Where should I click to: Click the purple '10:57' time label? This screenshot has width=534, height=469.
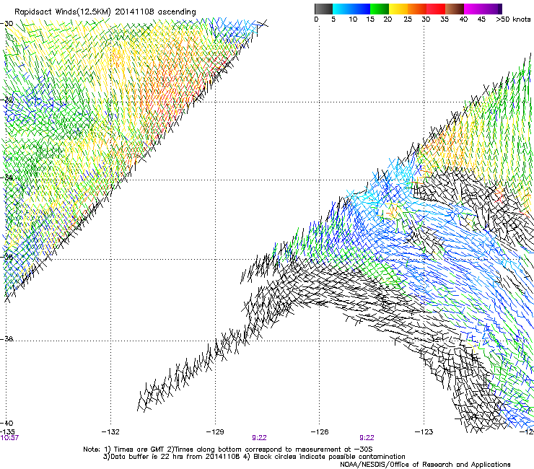[x=9, y=438]
